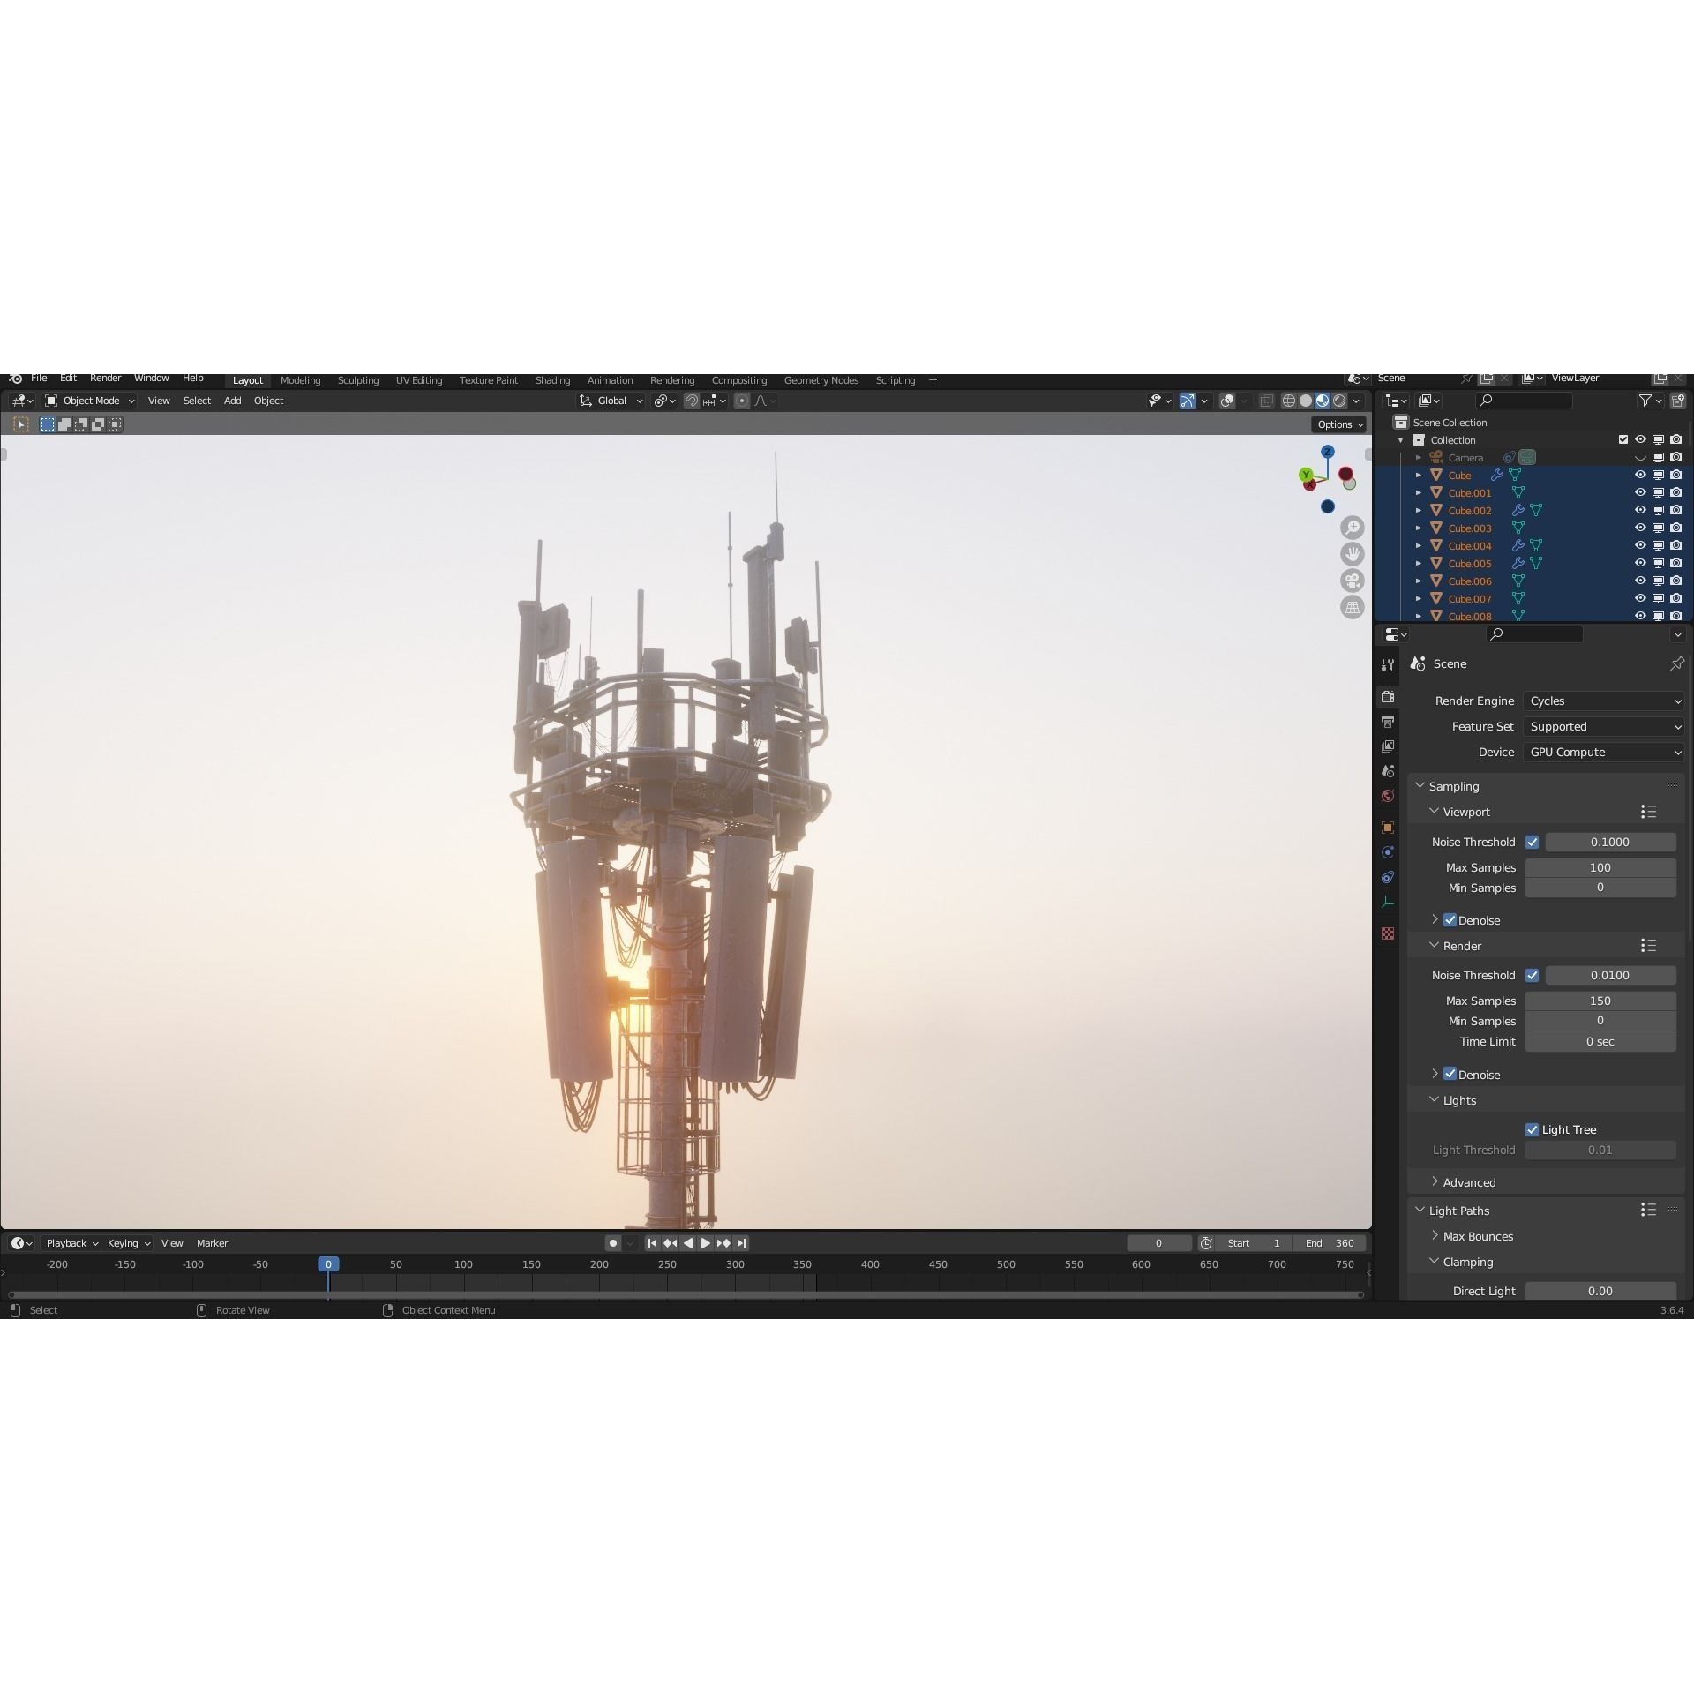Screen dimensions: 1694x1694
Task: Collapse the Sampling section
Action: tap(1454, 786)
